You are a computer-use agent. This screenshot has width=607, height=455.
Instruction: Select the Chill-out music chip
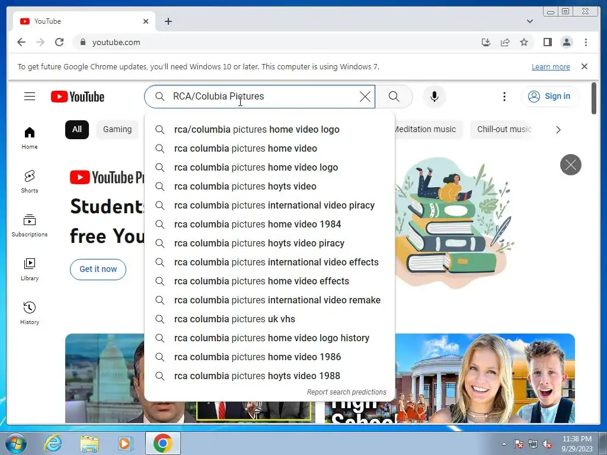504,129
